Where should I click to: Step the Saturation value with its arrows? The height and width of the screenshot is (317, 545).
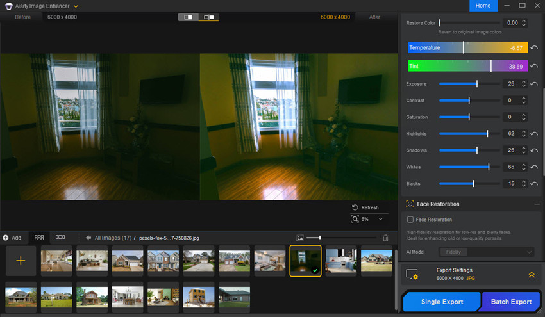click(x=524, y=117)
